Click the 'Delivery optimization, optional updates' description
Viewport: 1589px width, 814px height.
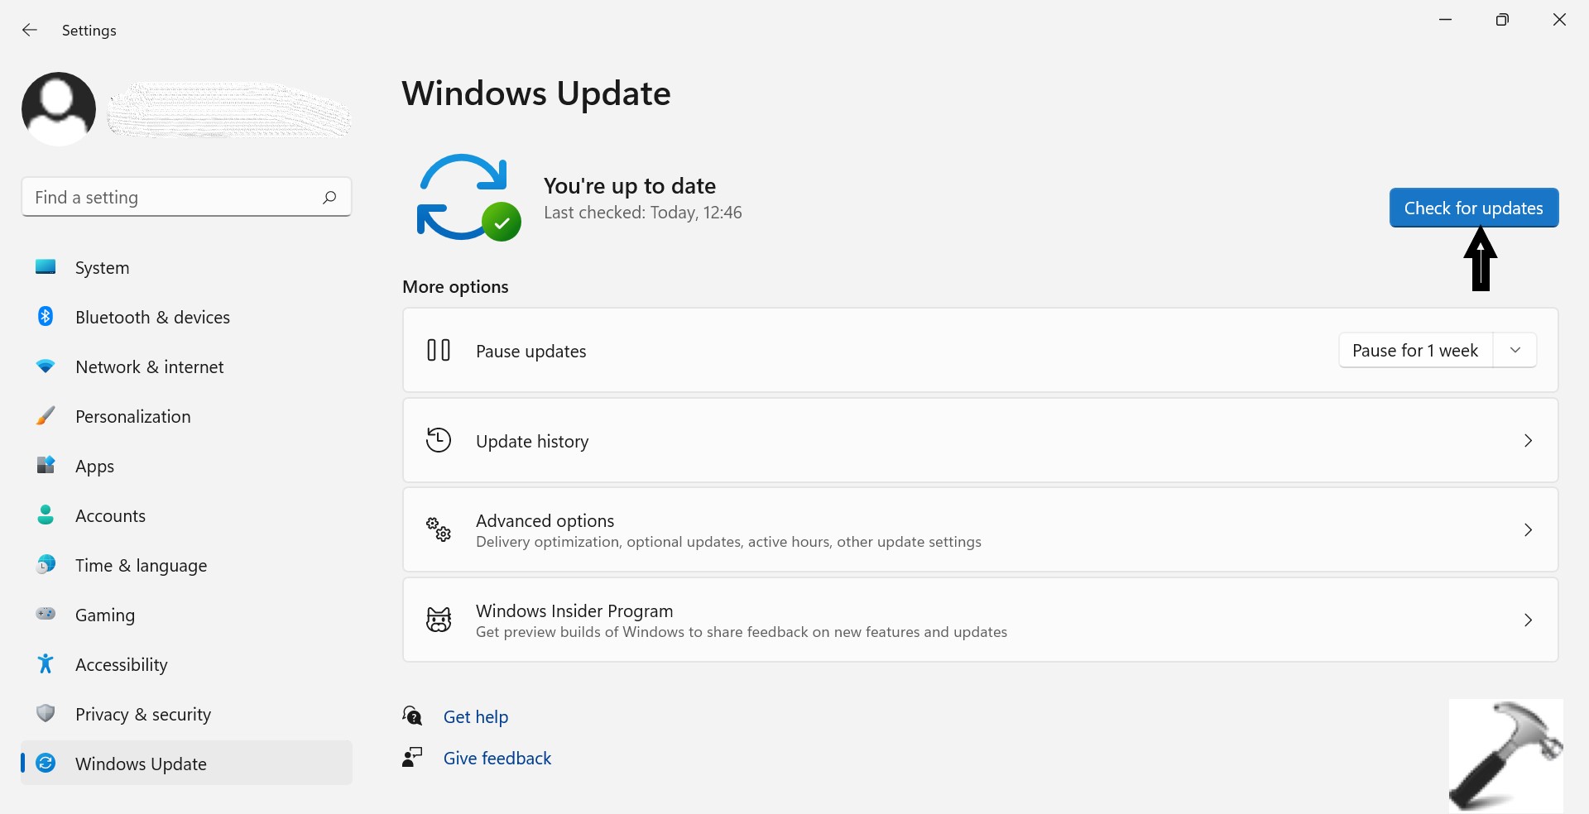(x=728, y=542)
